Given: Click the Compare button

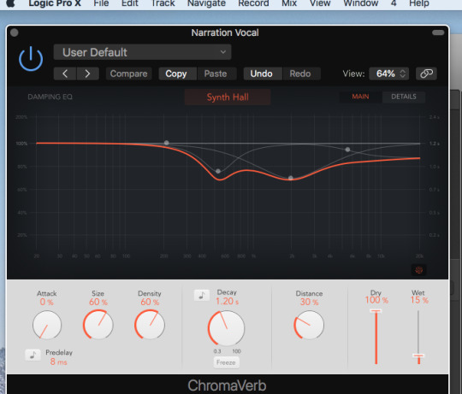Looking at the screenshot, I should pos(128,74).
